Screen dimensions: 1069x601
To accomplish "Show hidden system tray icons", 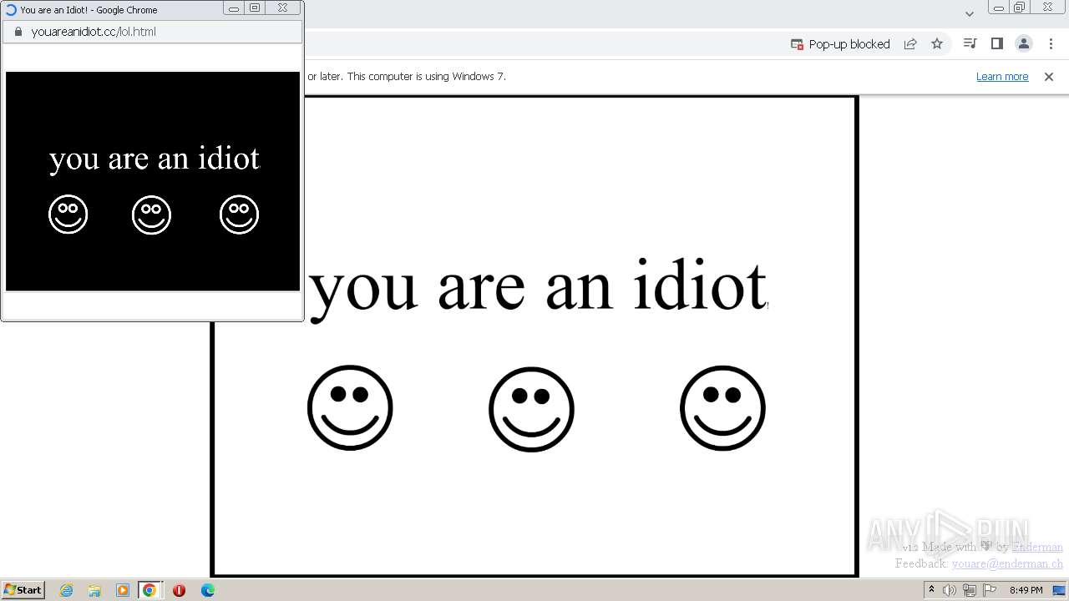I will click(x=931, y=590).
